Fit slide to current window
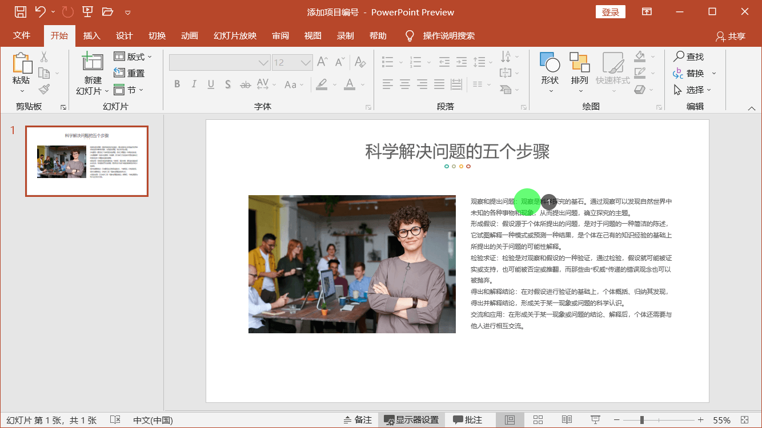The width and height of the screenshot is (762, 428). [x=744, y=420]
